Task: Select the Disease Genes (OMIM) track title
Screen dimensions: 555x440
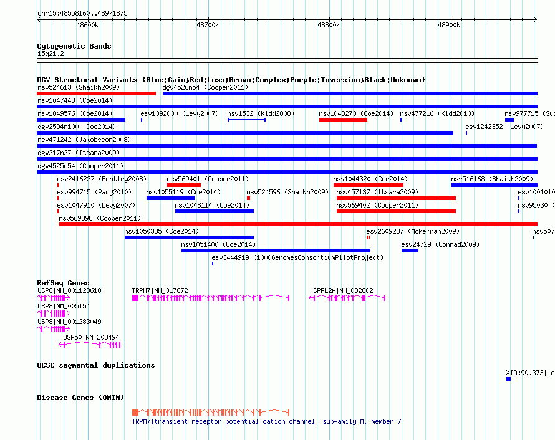Action: tap(80, 398)
